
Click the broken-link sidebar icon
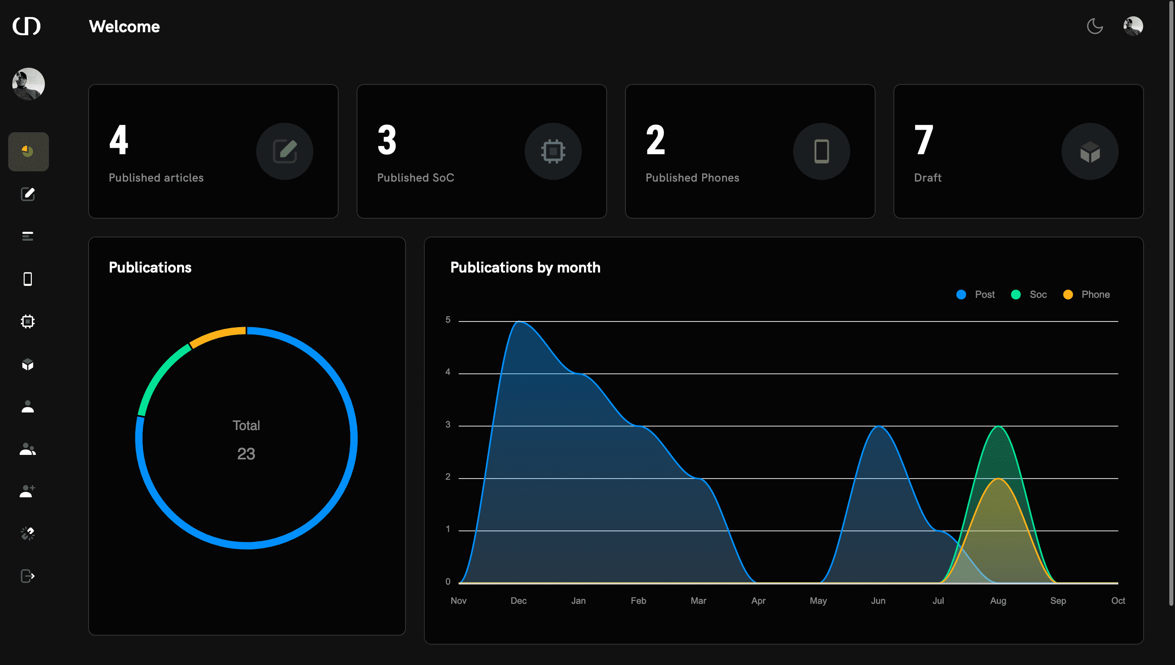tap(28, 534)
